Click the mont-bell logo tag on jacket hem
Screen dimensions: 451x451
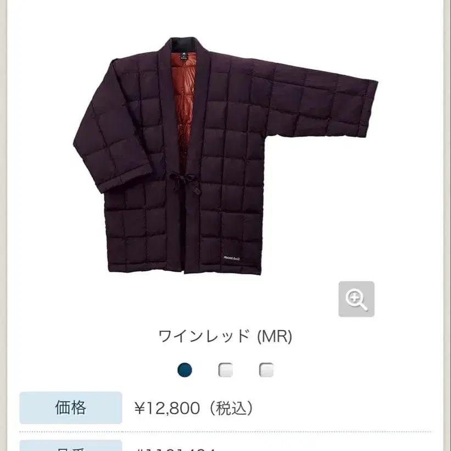coord(232,258)
